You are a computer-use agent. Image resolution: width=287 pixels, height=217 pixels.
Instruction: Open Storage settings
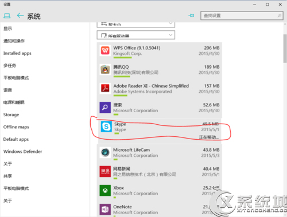click(x=11, y=115)
